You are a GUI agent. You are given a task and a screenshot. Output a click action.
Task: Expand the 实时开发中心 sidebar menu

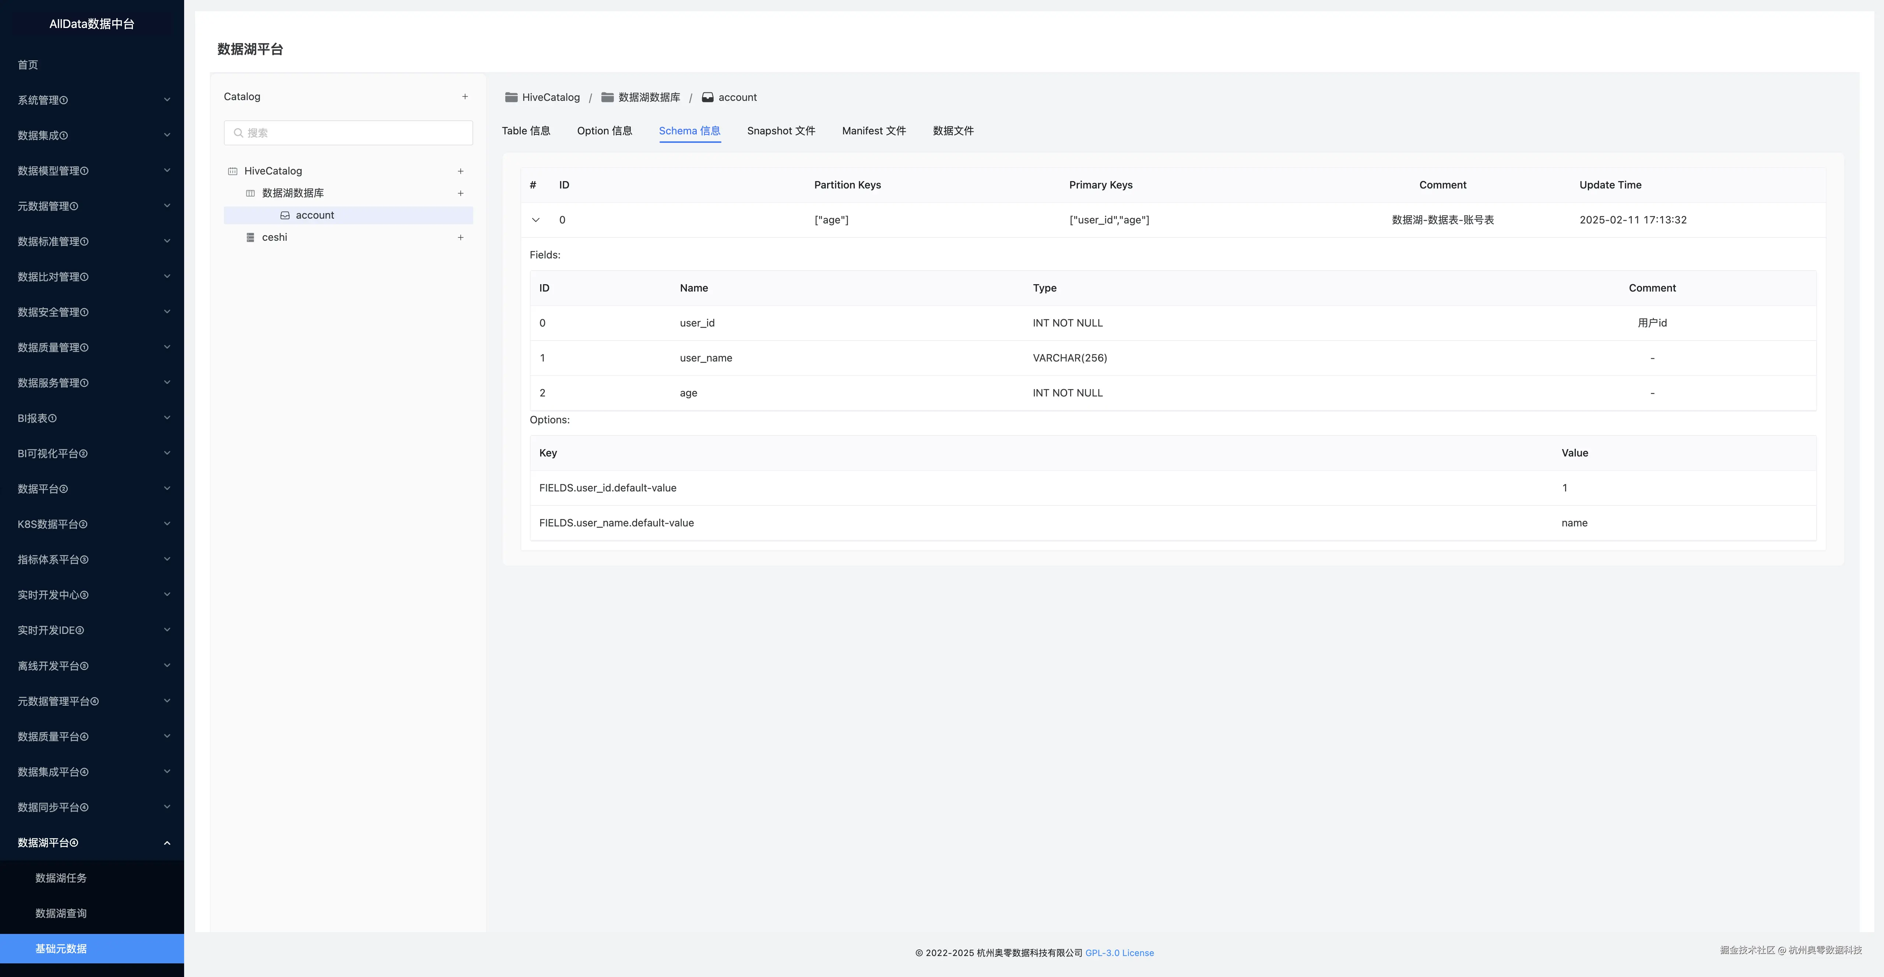(91, 595)
